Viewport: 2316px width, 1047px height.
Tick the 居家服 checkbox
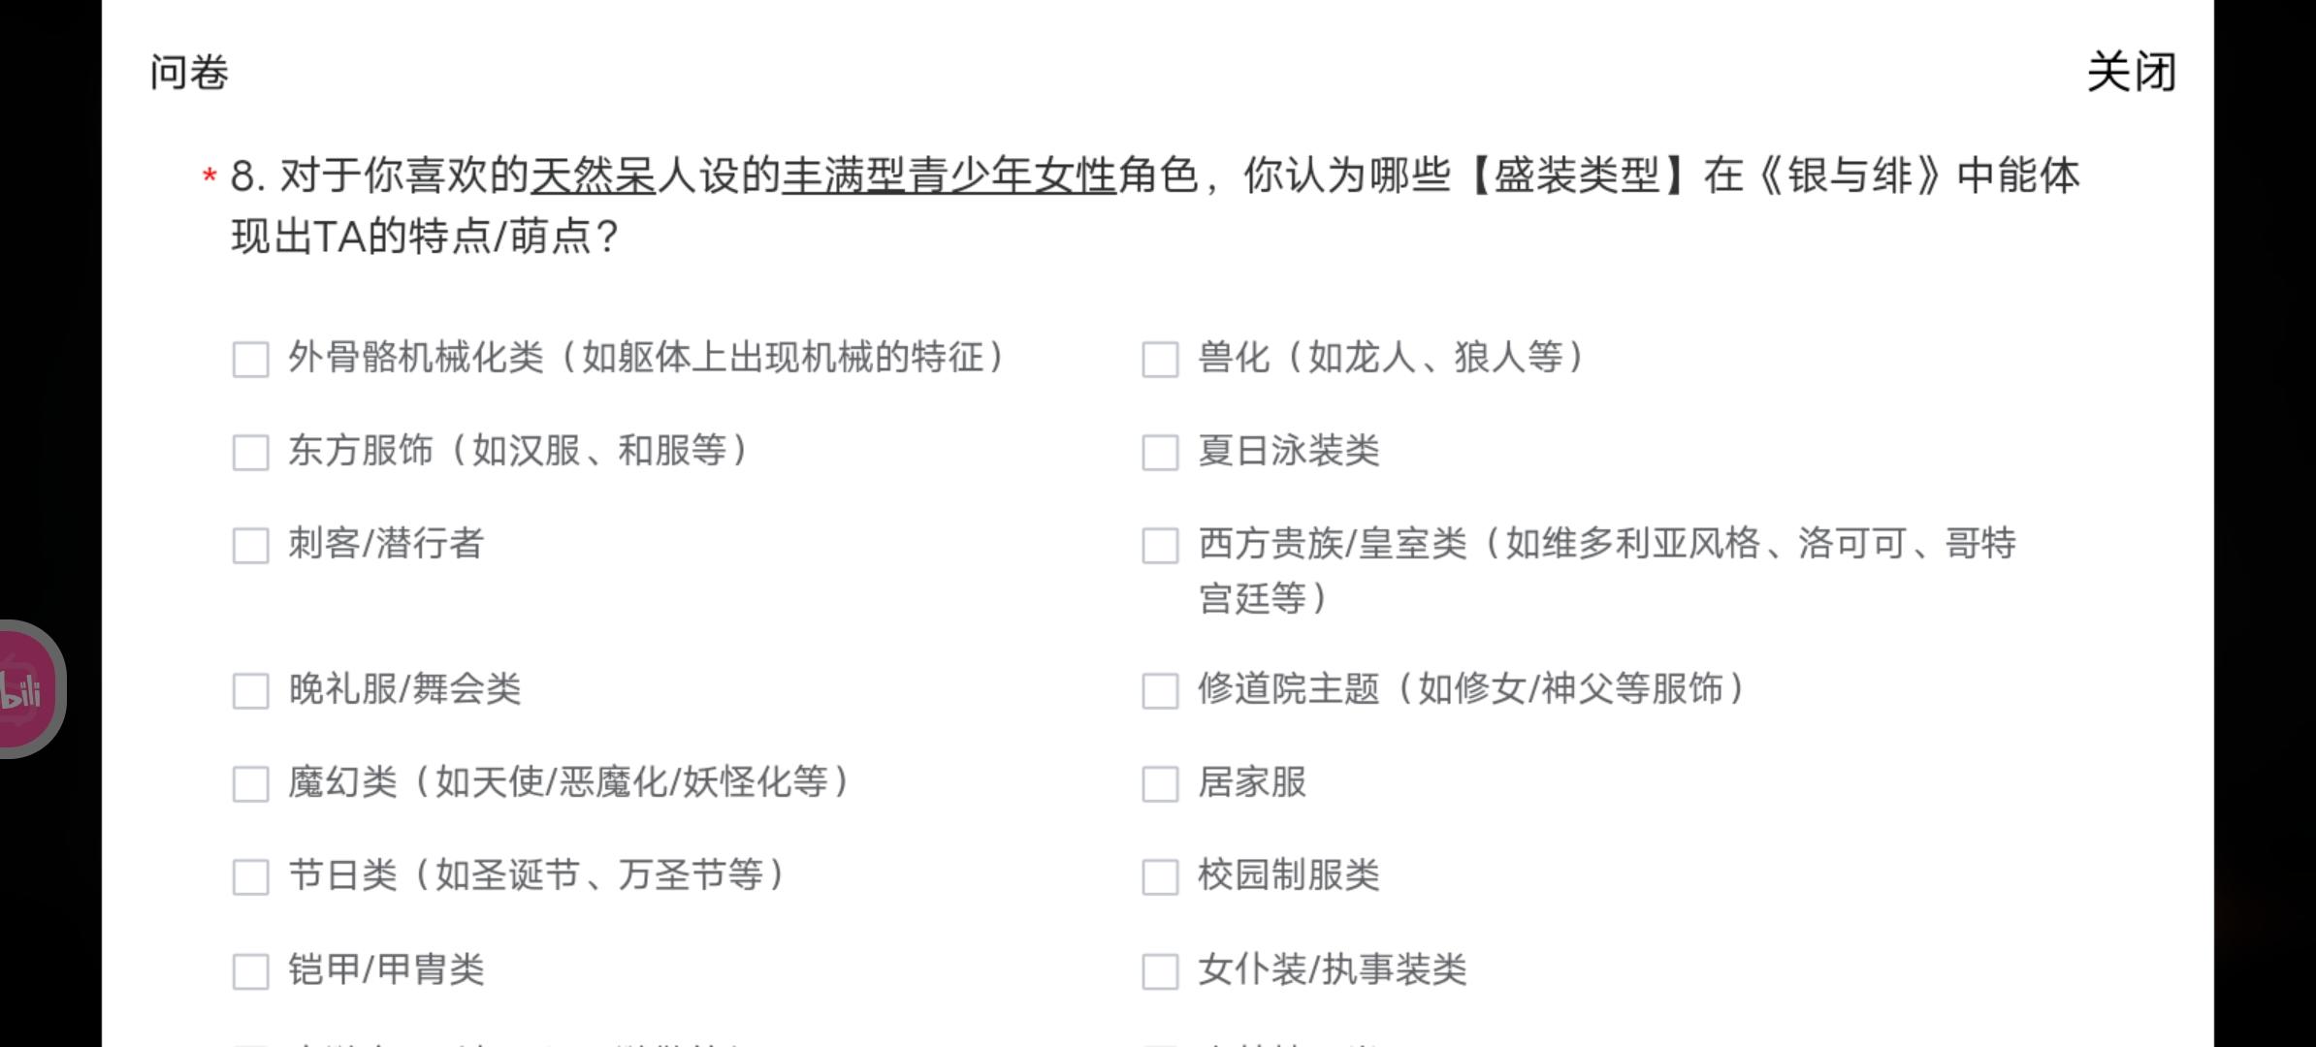(1160, 783)
